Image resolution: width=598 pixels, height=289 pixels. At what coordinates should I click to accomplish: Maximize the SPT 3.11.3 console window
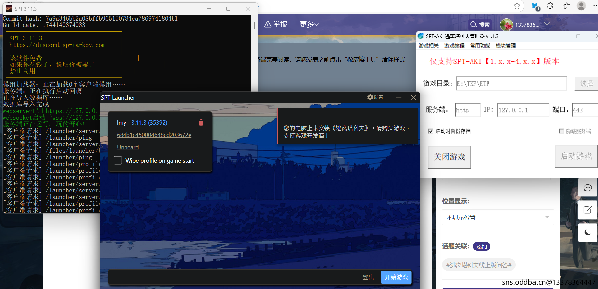[x=228, y=9]
